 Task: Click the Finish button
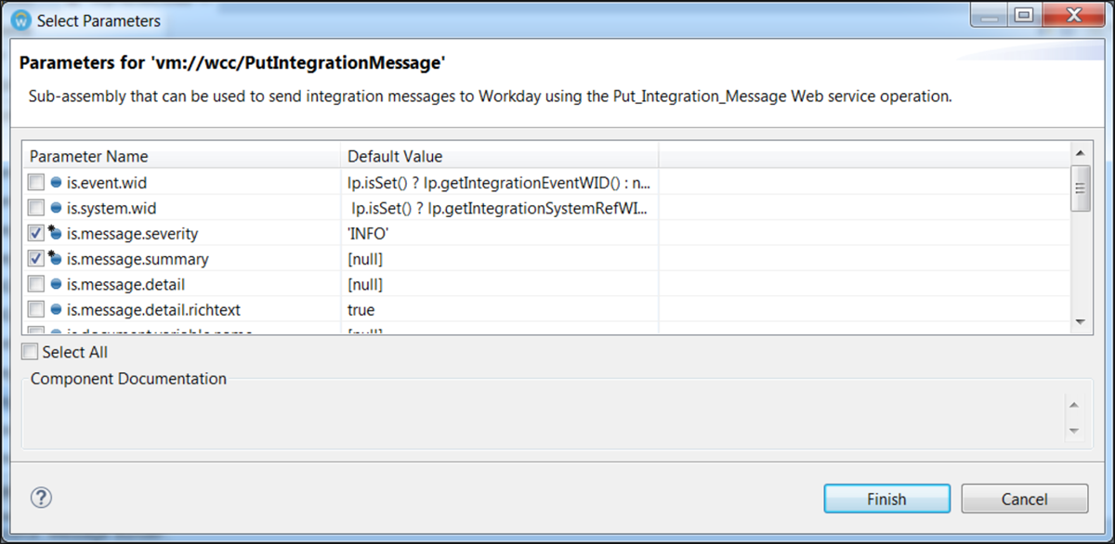coord(886,499)
